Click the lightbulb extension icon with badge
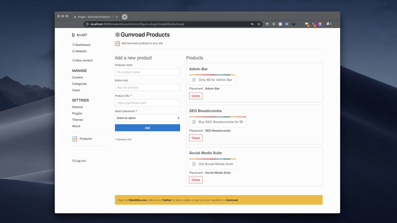 (307, 24)
